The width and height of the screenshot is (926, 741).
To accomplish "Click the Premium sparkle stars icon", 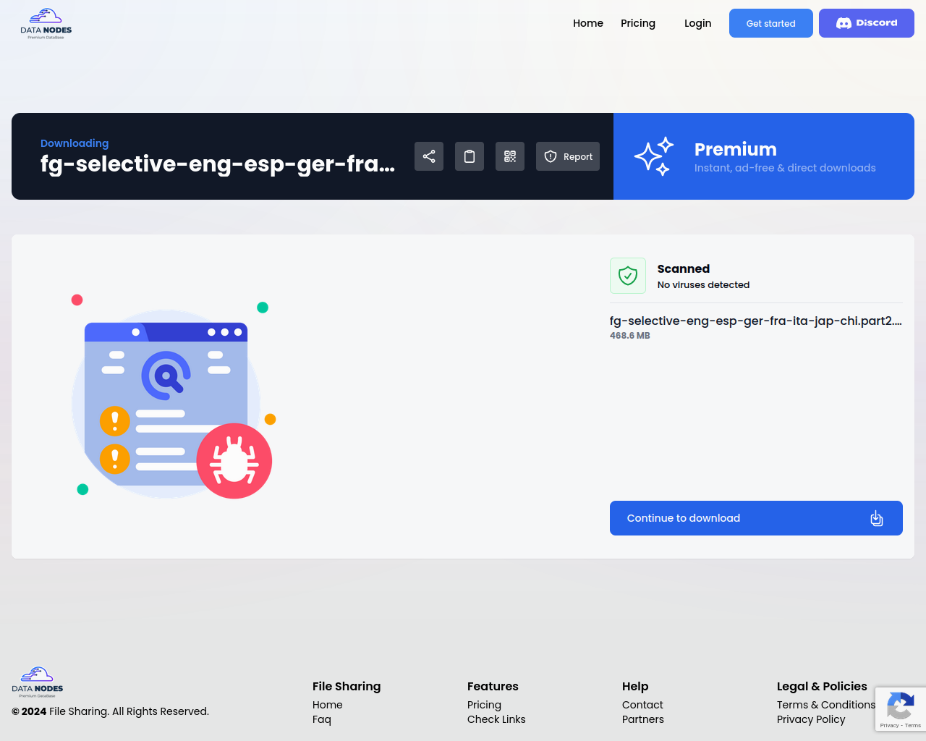I will click(654, 156).
